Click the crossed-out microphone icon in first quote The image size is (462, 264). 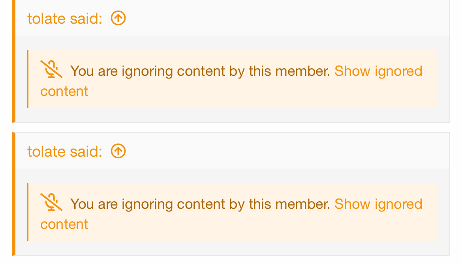(x=51, y=69)
